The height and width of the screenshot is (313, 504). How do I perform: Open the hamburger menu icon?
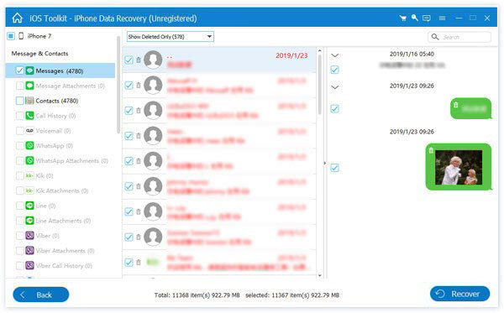pyautogui.click(x=443, y=18)
